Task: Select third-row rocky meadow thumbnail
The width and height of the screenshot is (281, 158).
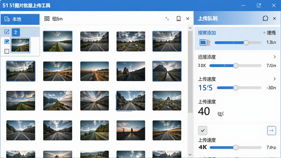Action: point(167,100)
